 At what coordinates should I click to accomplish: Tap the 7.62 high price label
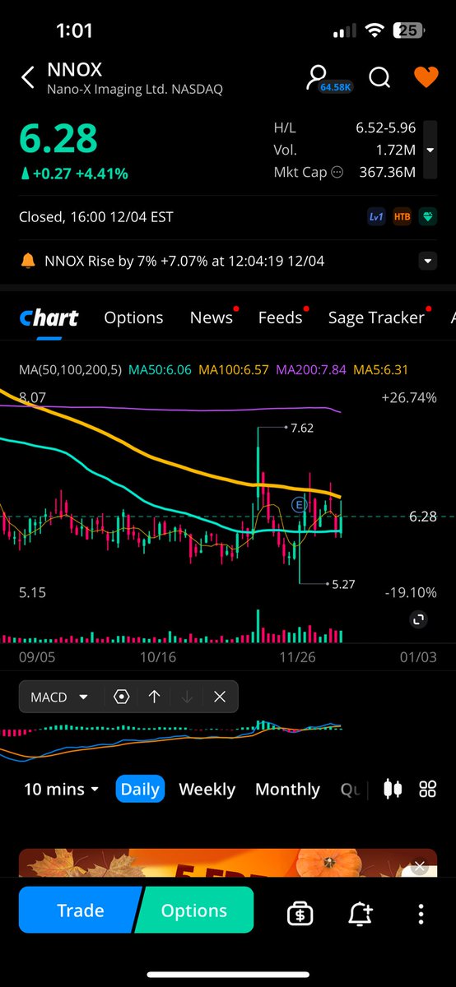(302, 428)
